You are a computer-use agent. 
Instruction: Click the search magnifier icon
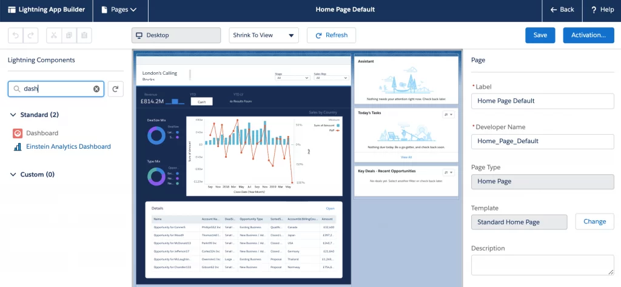pos(16,89)
